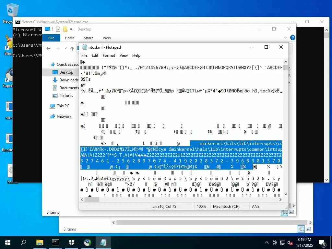Image resolution: width=332 pixels, height=249 pixels.
Task: Open the Notepad View menu
Action: [x=124, y=55]
